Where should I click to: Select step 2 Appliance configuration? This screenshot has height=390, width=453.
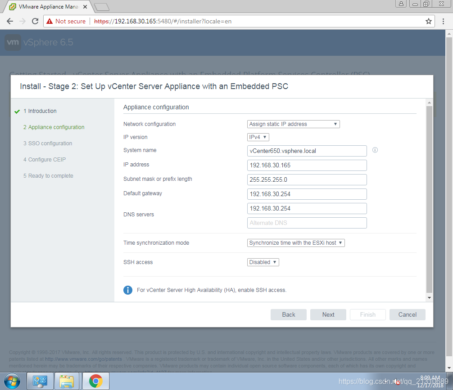click(x=54, y=127)
